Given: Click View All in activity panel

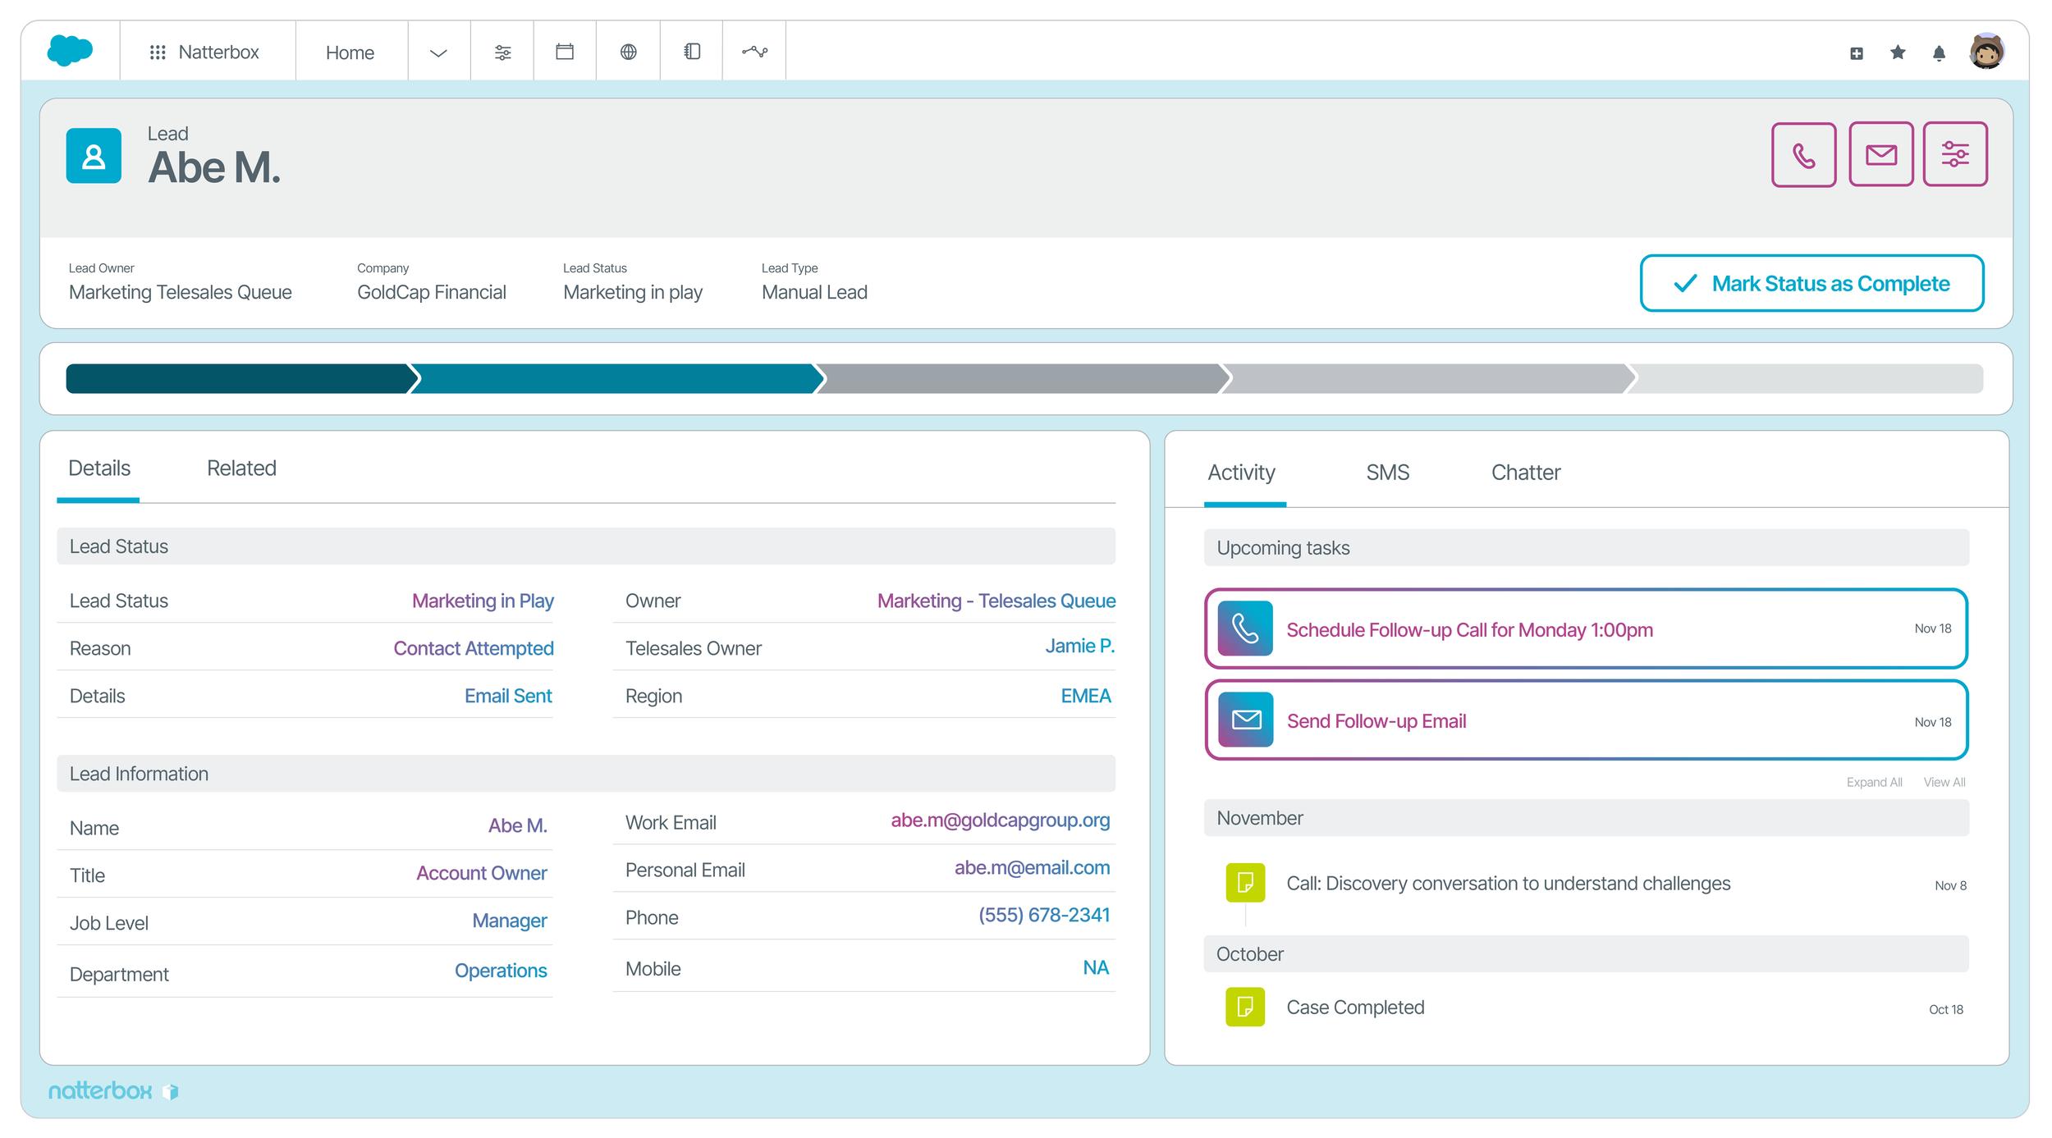Looking at the screenshot, I should click(x=1944, y=782).
